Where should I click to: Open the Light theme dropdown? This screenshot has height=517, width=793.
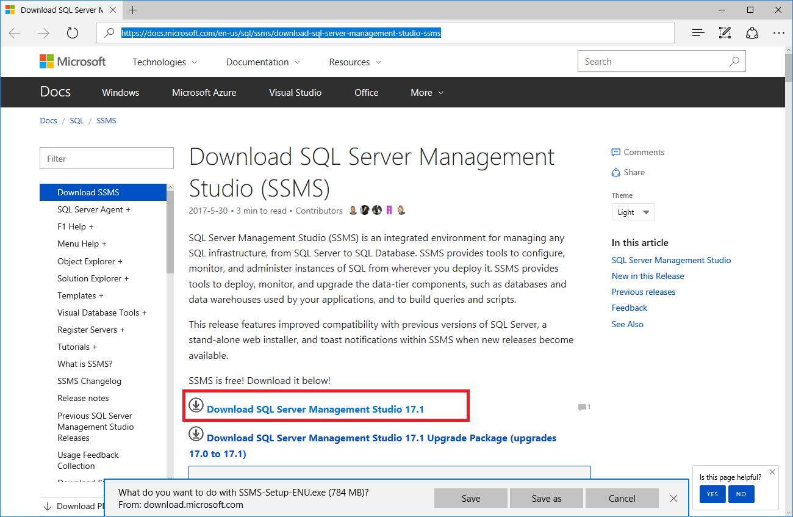[x=633, y=212]
